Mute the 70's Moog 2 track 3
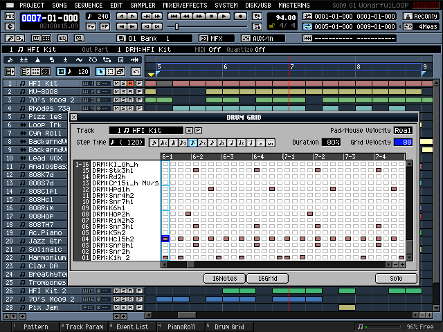The height and width of the screenshot is (332, 443). pyautogui.click(x=116, y=100)
